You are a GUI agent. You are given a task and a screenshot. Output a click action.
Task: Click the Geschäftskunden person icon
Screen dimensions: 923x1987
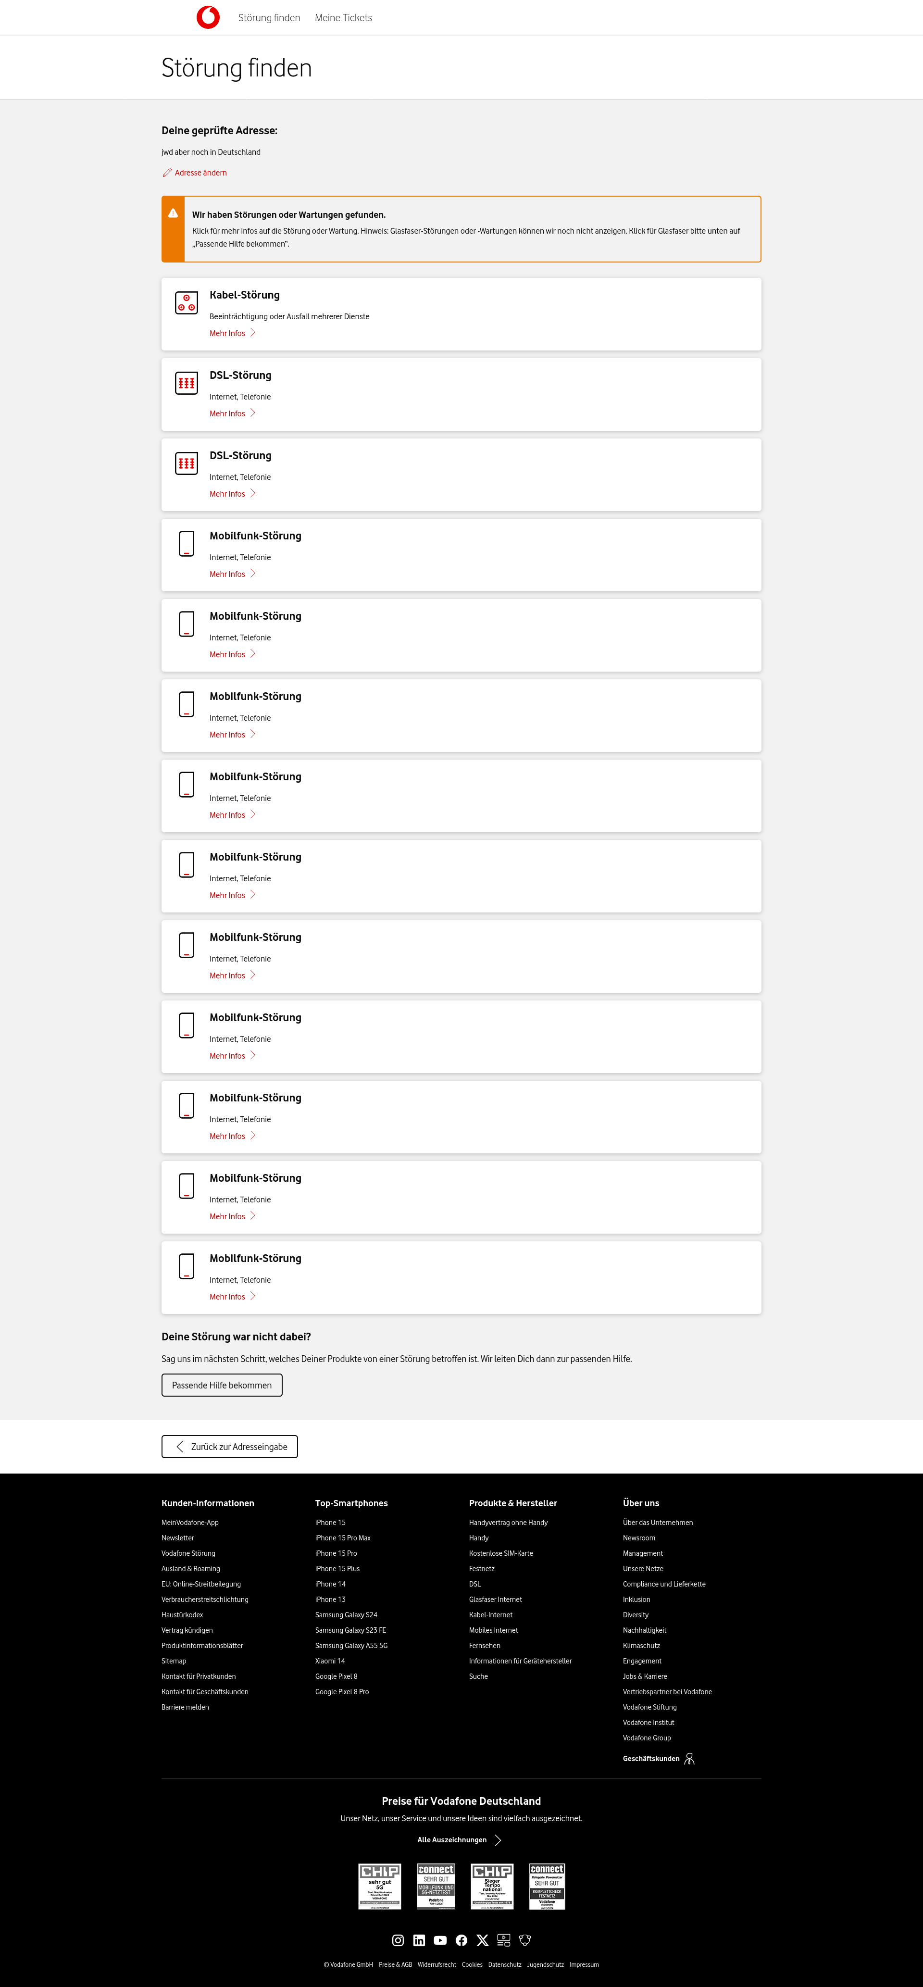tap(689, 1759)
